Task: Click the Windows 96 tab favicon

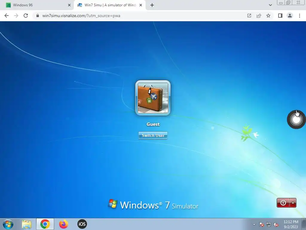Action: click(8, 5)
